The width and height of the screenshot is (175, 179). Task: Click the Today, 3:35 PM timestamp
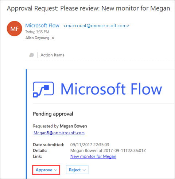click(37, 32)
